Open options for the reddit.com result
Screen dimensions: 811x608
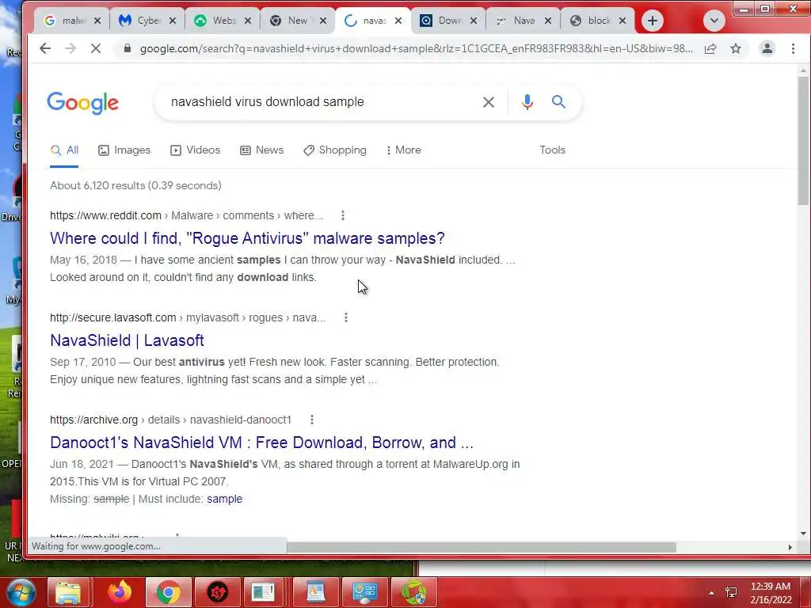coord(342,215)
